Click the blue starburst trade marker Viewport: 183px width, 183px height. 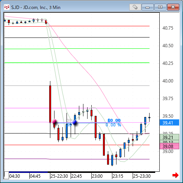(75, 123)
